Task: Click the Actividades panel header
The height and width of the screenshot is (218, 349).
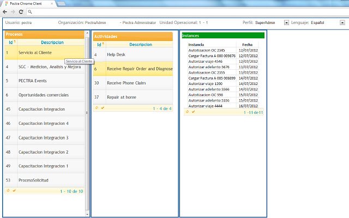Action: tap(133, 37)
